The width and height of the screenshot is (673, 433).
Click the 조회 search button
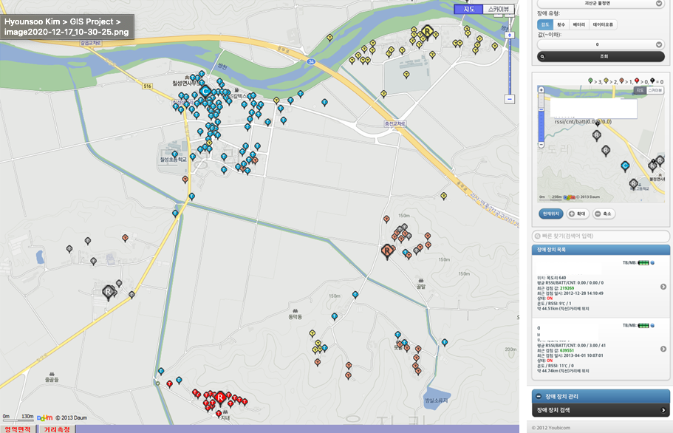click(601, 57)
